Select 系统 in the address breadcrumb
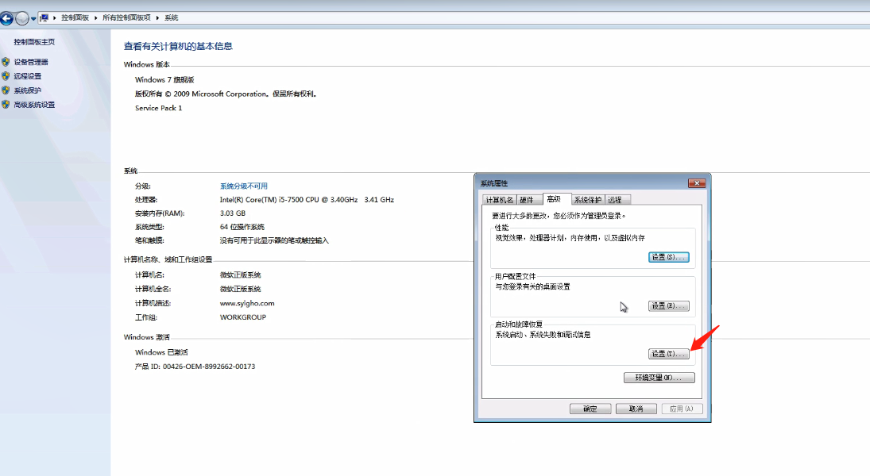 pyautogui.click(x=171, y=17)
